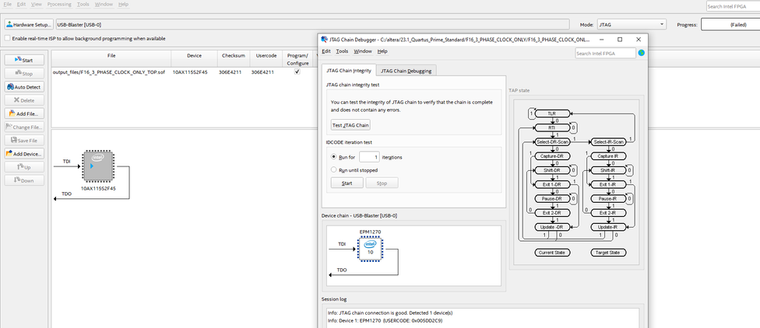
Task: Click Auto Detect device button
Action: [x=23, y=87]
